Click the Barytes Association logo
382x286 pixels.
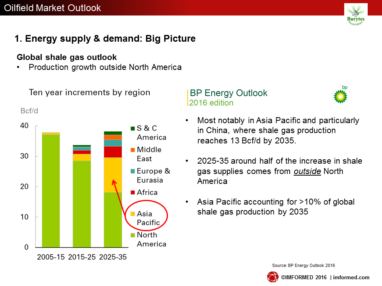(356, 15)
